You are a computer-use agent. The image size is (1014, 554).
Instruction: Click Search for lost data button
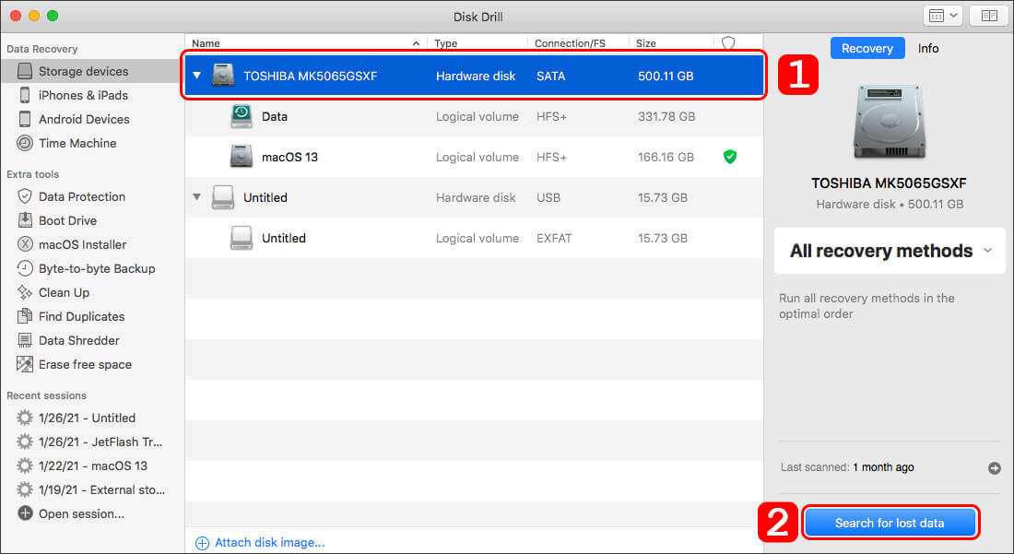[x=890, y=523]
